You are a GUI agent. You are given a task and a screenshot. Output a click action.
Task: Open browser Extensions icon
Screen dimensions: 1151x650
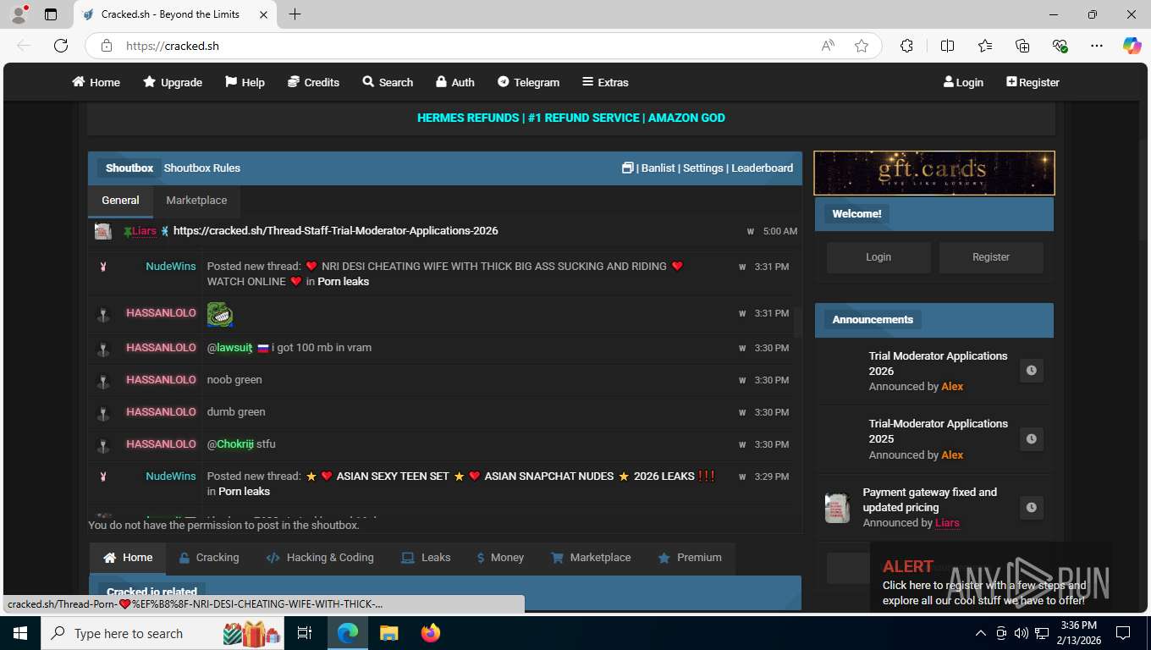(906, 46)
